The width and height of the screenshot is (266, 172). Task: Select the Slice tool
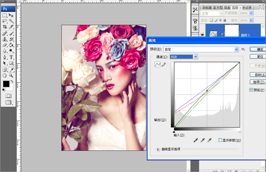(x=11, y=26)
